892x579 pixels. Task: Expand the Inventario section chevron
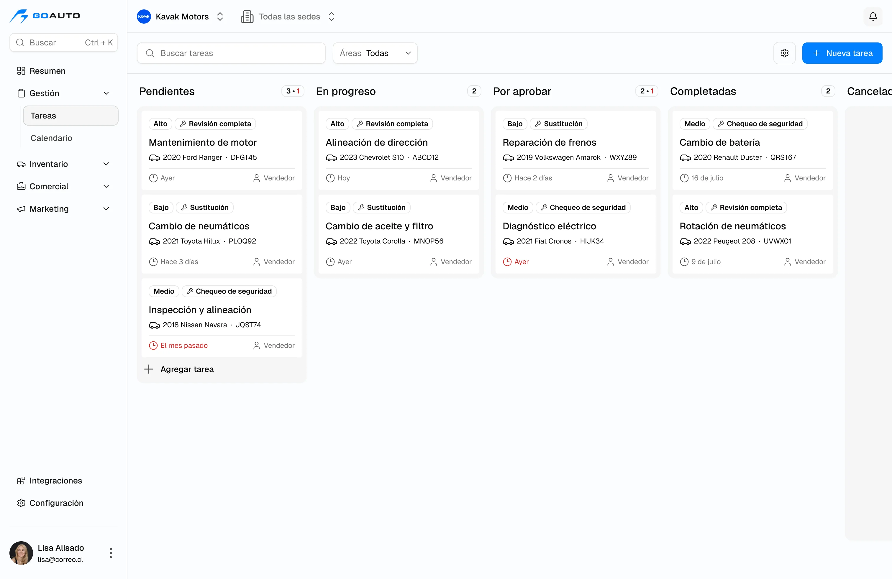[106, 164]
